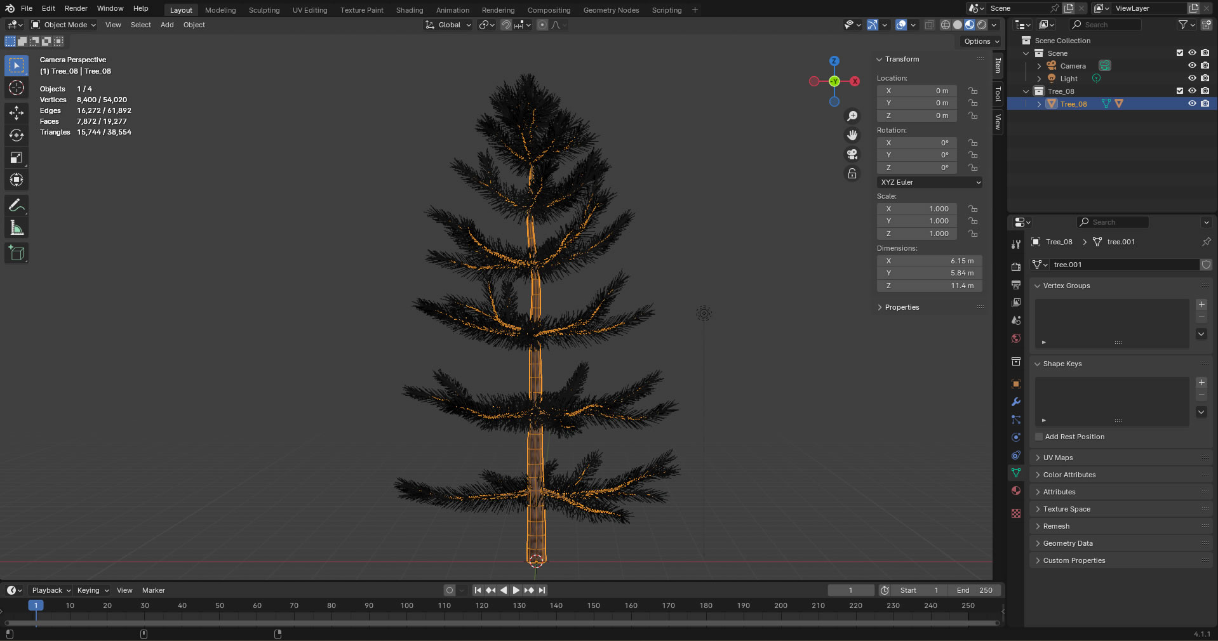The height and width of the screenshot is (641, 1218).
Task: Expand the Color Attributes panel
Action: click(x=1069, y=475)
